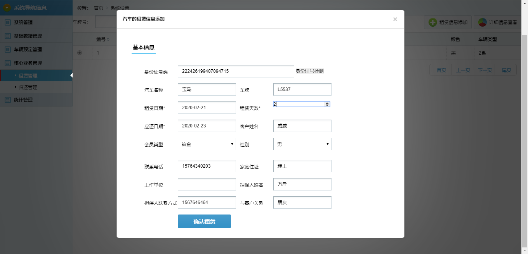
Task: Close the 汽车的租赁信息添加 dialog
Action: click(x=395, y=19)
